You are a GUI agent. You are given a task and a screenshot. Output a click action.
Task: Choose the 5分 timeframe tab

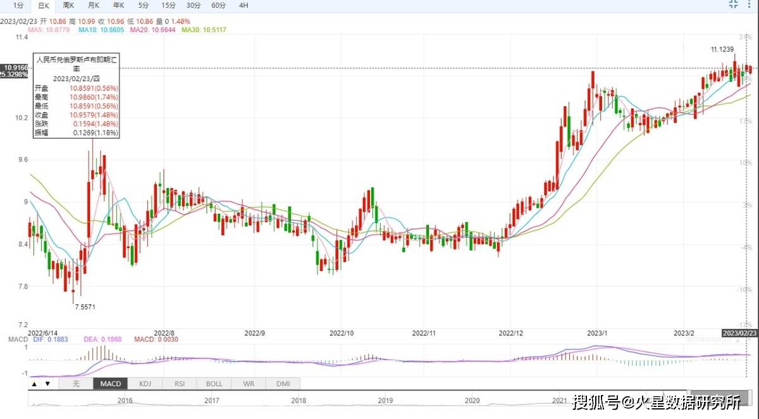(144, 5)
